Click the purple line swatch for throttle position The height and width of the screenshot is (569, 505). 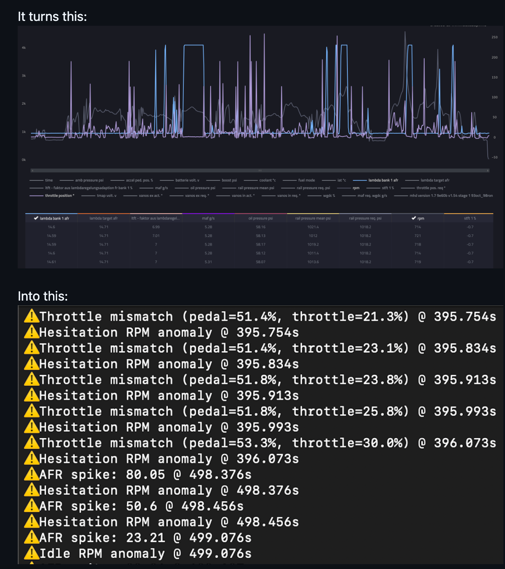37,196
